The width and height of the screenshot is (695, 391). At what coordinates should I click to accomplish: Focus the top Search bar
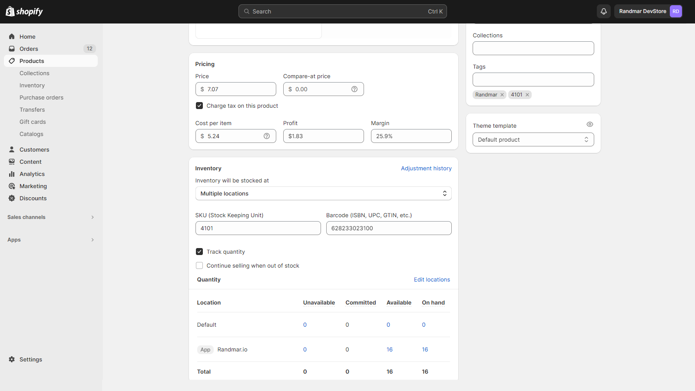point(343,11)
